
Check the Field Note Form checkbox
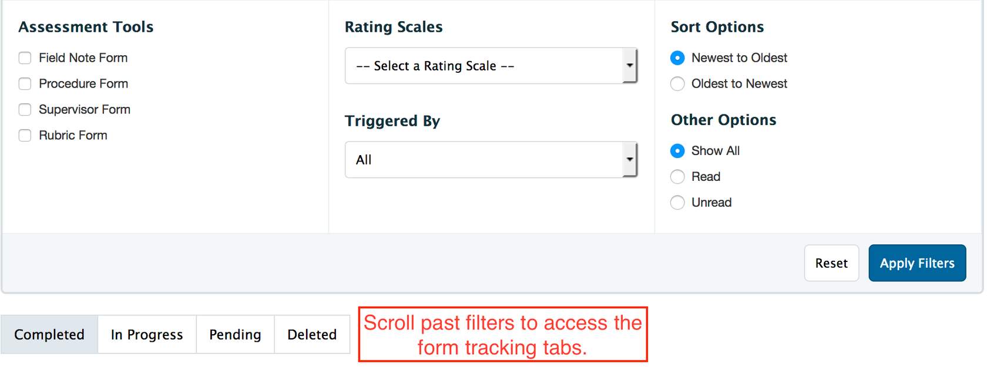tap(25, 58)
